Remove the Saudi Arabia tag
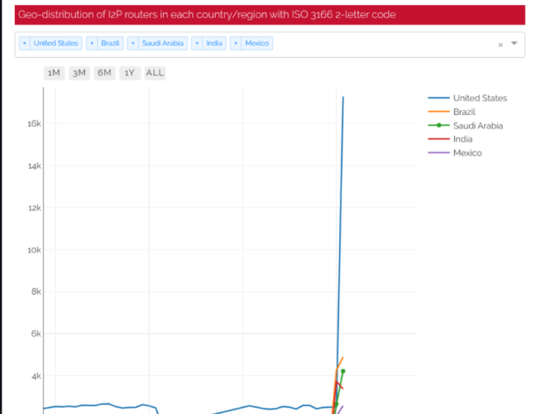The width and height of the screenshot is (536, 414). (134, 43)
